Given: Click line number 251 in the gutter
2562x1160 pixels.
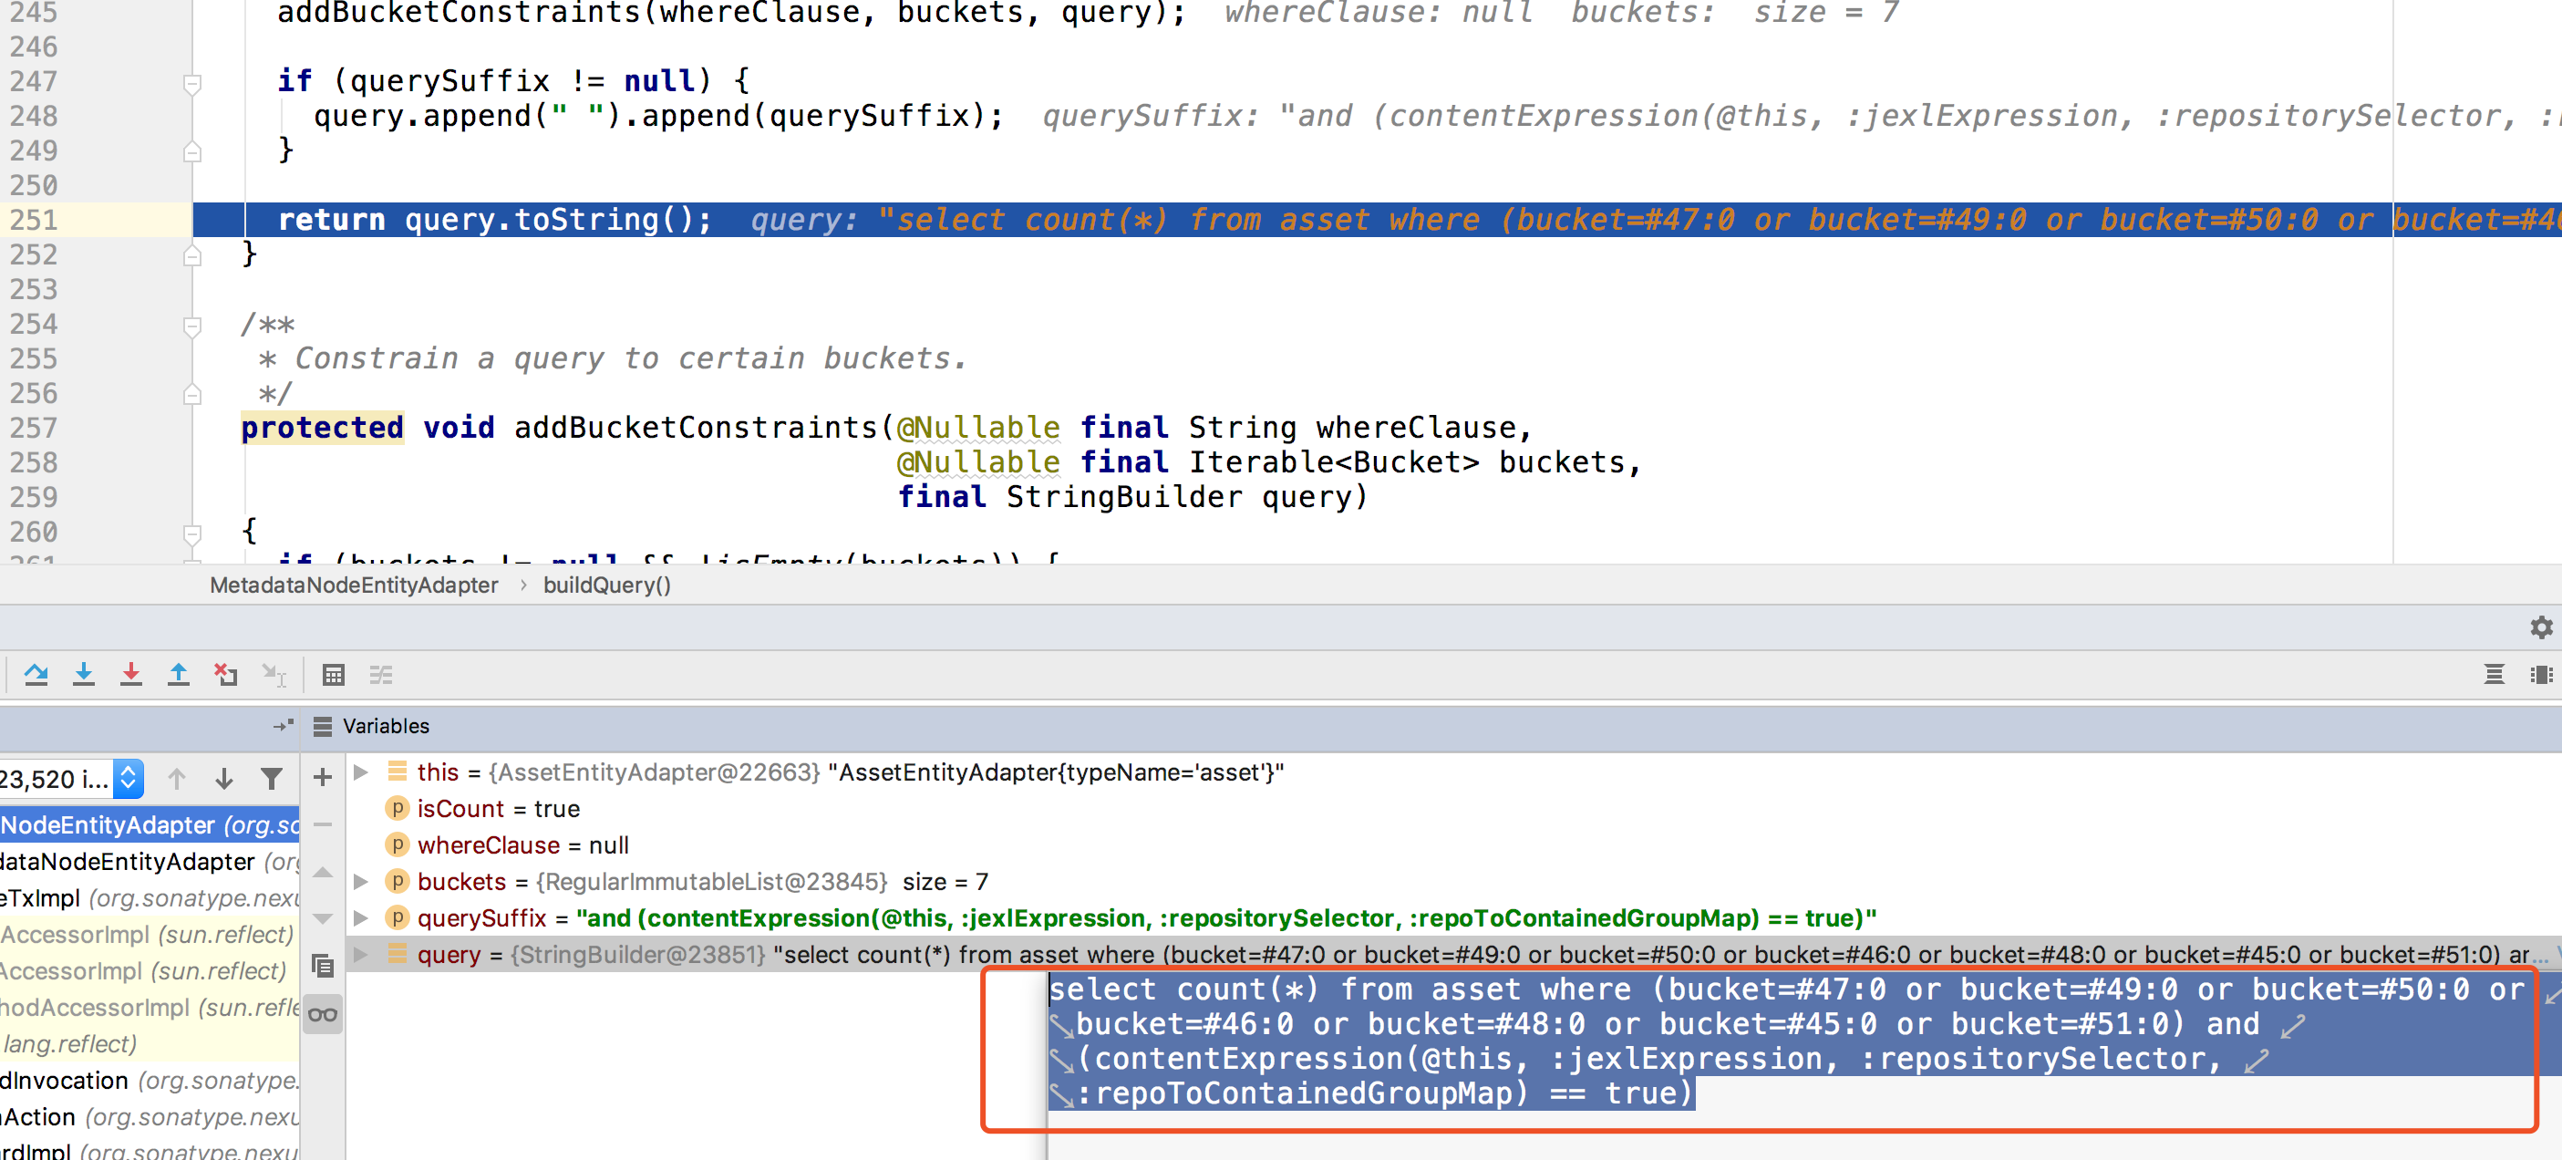Looking at the screenshot, I should pyautogui.click(x=34, y=220).
